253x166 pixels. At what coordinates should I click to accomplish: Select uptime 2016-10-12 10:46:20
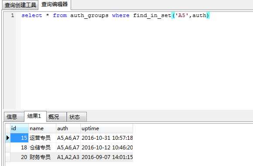click(107, 147)
